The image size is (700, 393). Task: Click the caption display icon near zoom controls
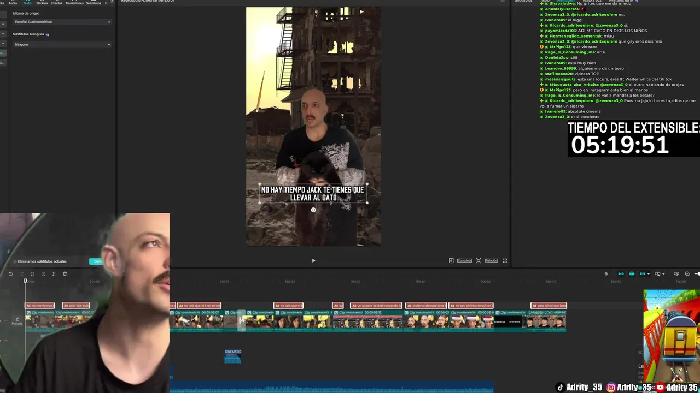(x=676, y=273)
